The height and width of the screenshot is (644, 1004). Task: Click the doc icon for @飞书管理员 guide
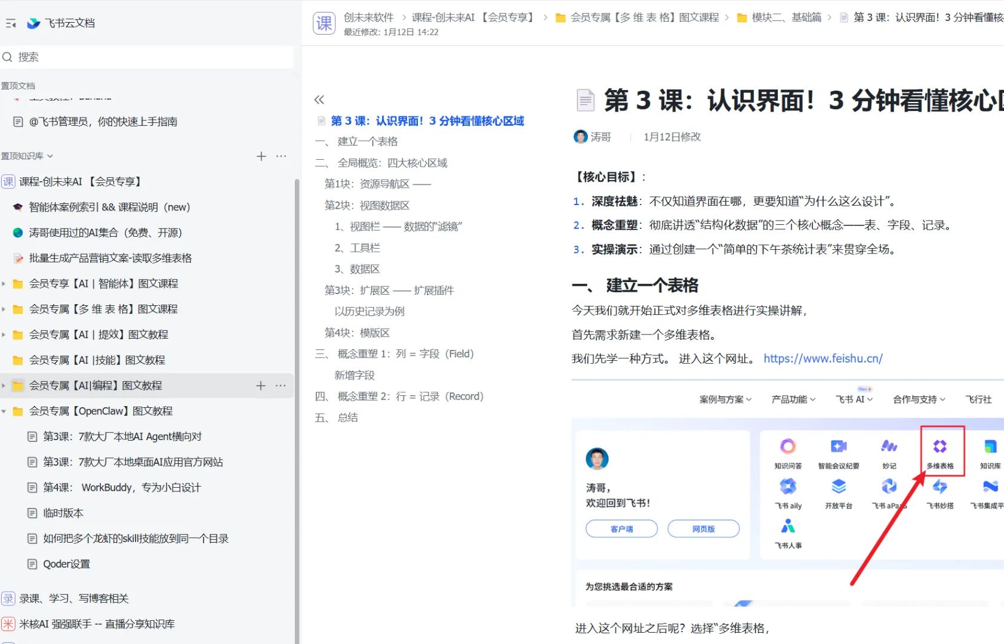pyautogui.click(x=18, y=122)
